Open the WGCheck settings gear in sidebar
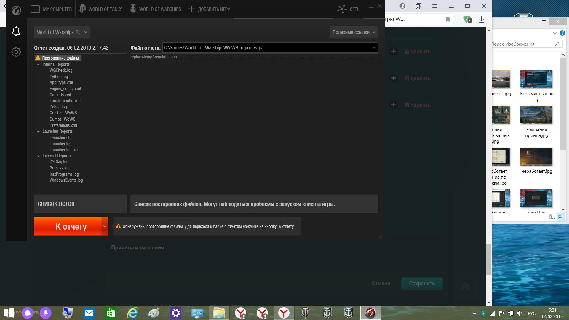This screenshot has height=320, width=569. coord(16,52)
